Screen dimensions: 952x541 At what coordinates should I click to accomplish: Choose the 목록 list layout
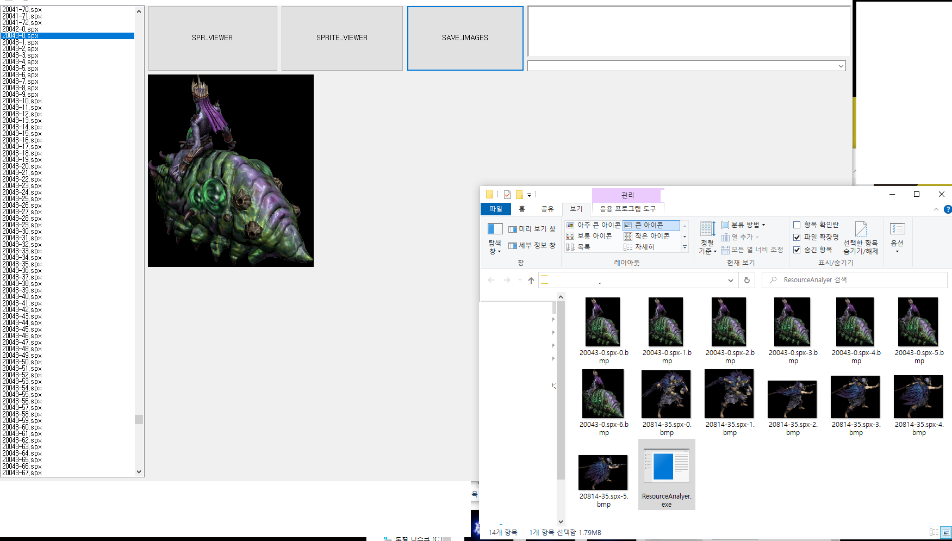pyautogui.click(x=578, y=247)
